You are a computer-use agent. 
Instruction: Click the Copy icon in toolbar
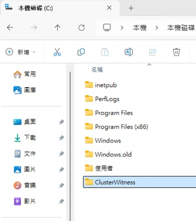81,52
